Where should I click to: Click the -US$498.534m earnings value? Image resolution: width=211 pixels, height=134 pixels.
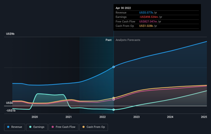(x=149, y=17)
